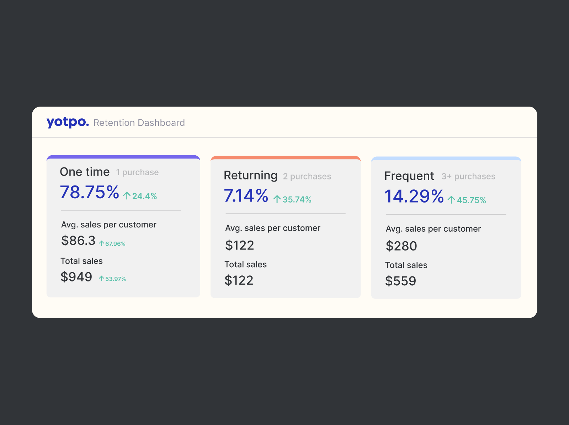Click Total sales $949 value
This screenshot has width=569, height=425.
(77, 277)
